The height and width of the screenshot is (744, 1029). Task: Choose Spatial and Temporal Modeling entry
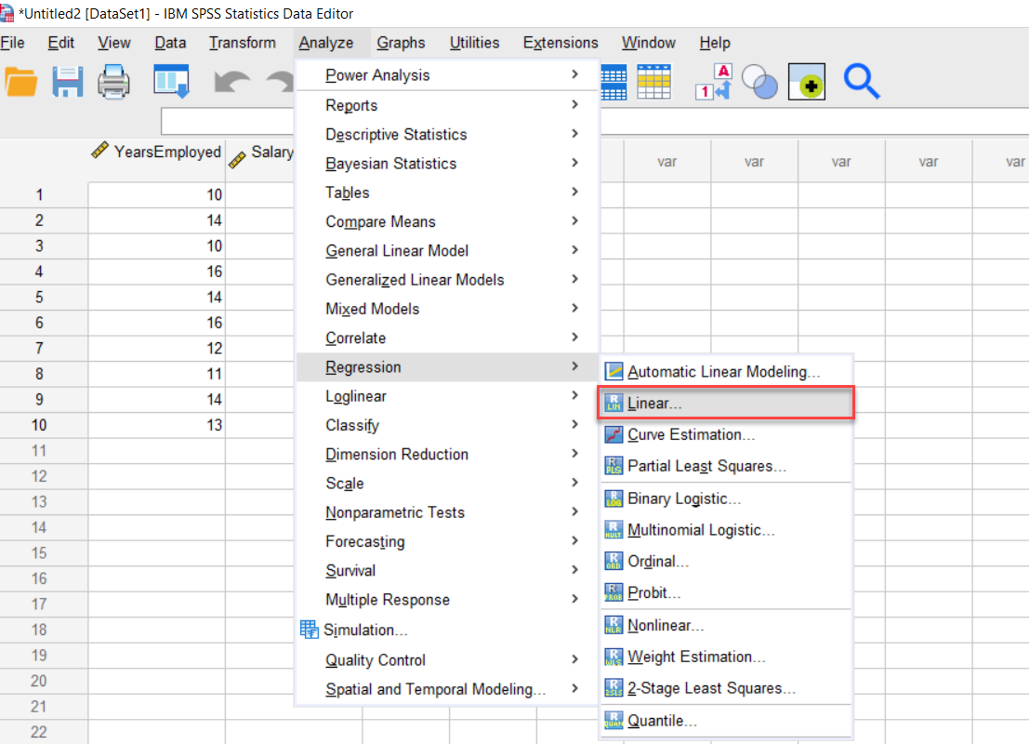(447, 689)
